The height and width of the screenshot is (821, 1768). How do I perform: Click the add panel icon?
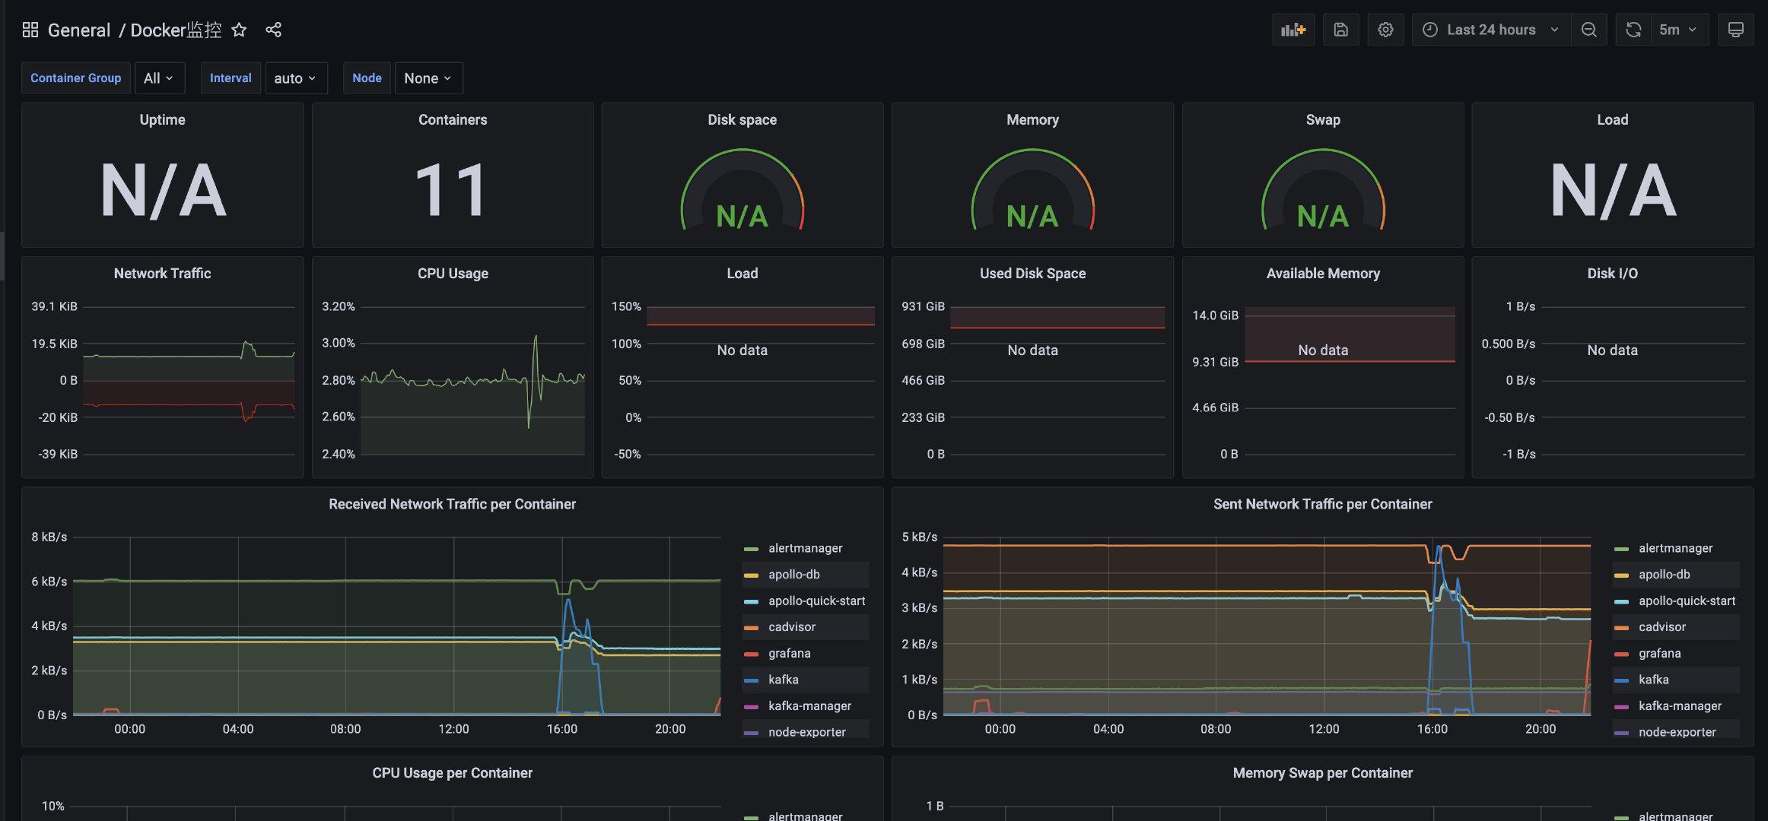pos(1293,30)
